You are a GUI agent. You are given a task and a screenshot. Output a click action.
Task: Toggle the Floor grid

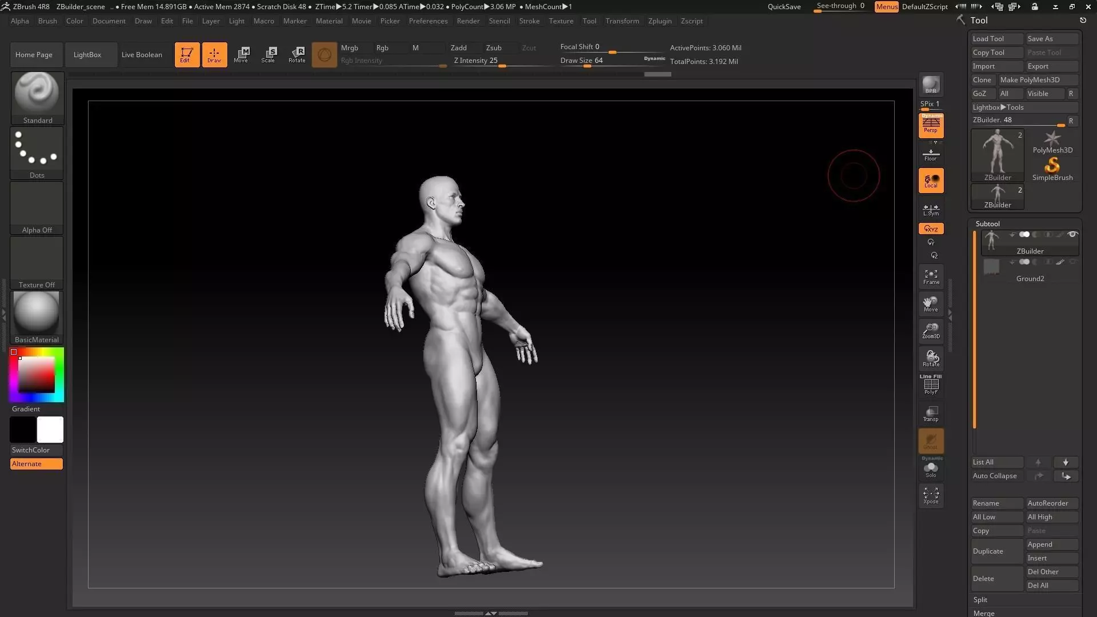click(931, 154)
